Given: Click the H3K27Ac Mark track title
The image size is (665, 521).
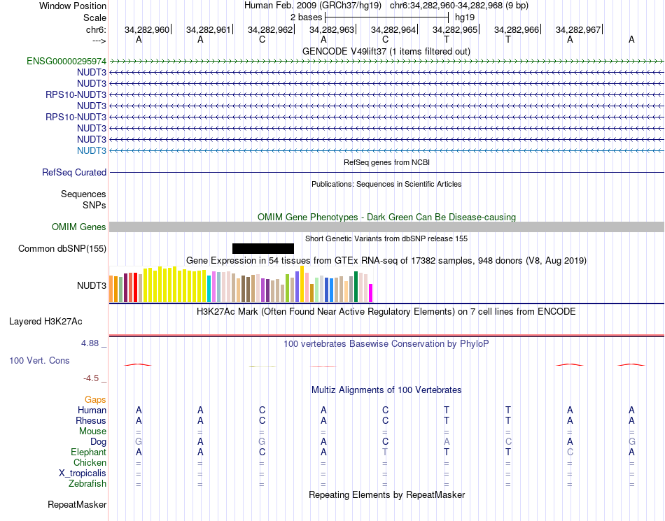Looking at the screenshot, I should coord(386,312).
